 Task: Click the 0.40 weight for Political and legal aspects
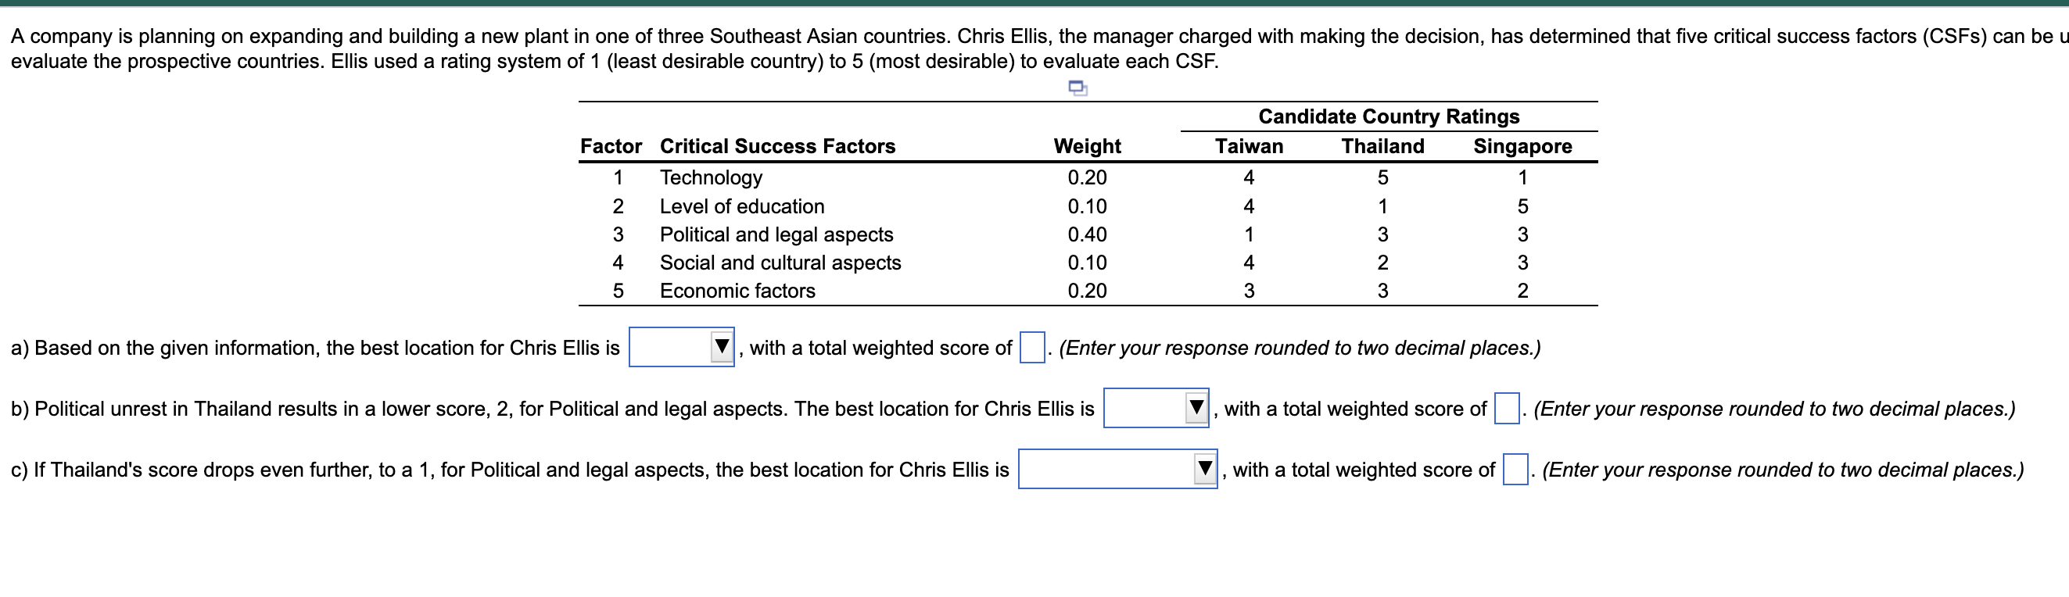click(x=1088, y=234)
